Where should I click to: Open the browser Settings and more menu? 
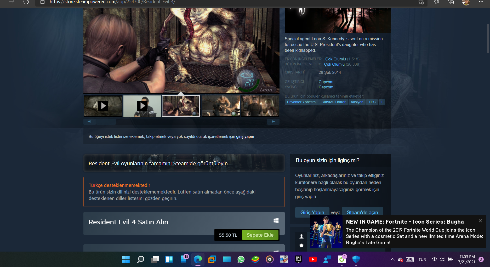tap(481, 2)
